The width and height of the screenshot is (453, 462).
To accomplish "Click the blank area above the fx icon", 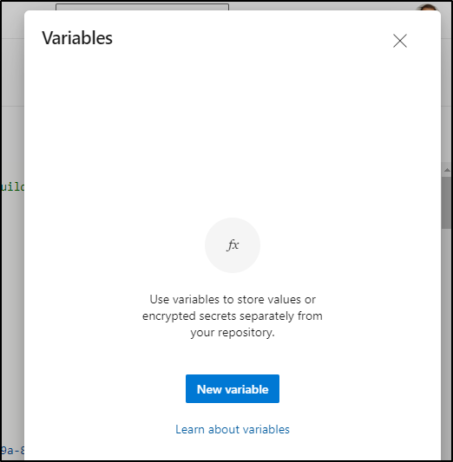I will coord(233,133).
